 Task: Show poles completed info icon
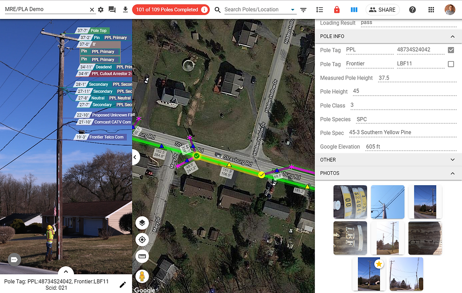click(x=204, y=10)
